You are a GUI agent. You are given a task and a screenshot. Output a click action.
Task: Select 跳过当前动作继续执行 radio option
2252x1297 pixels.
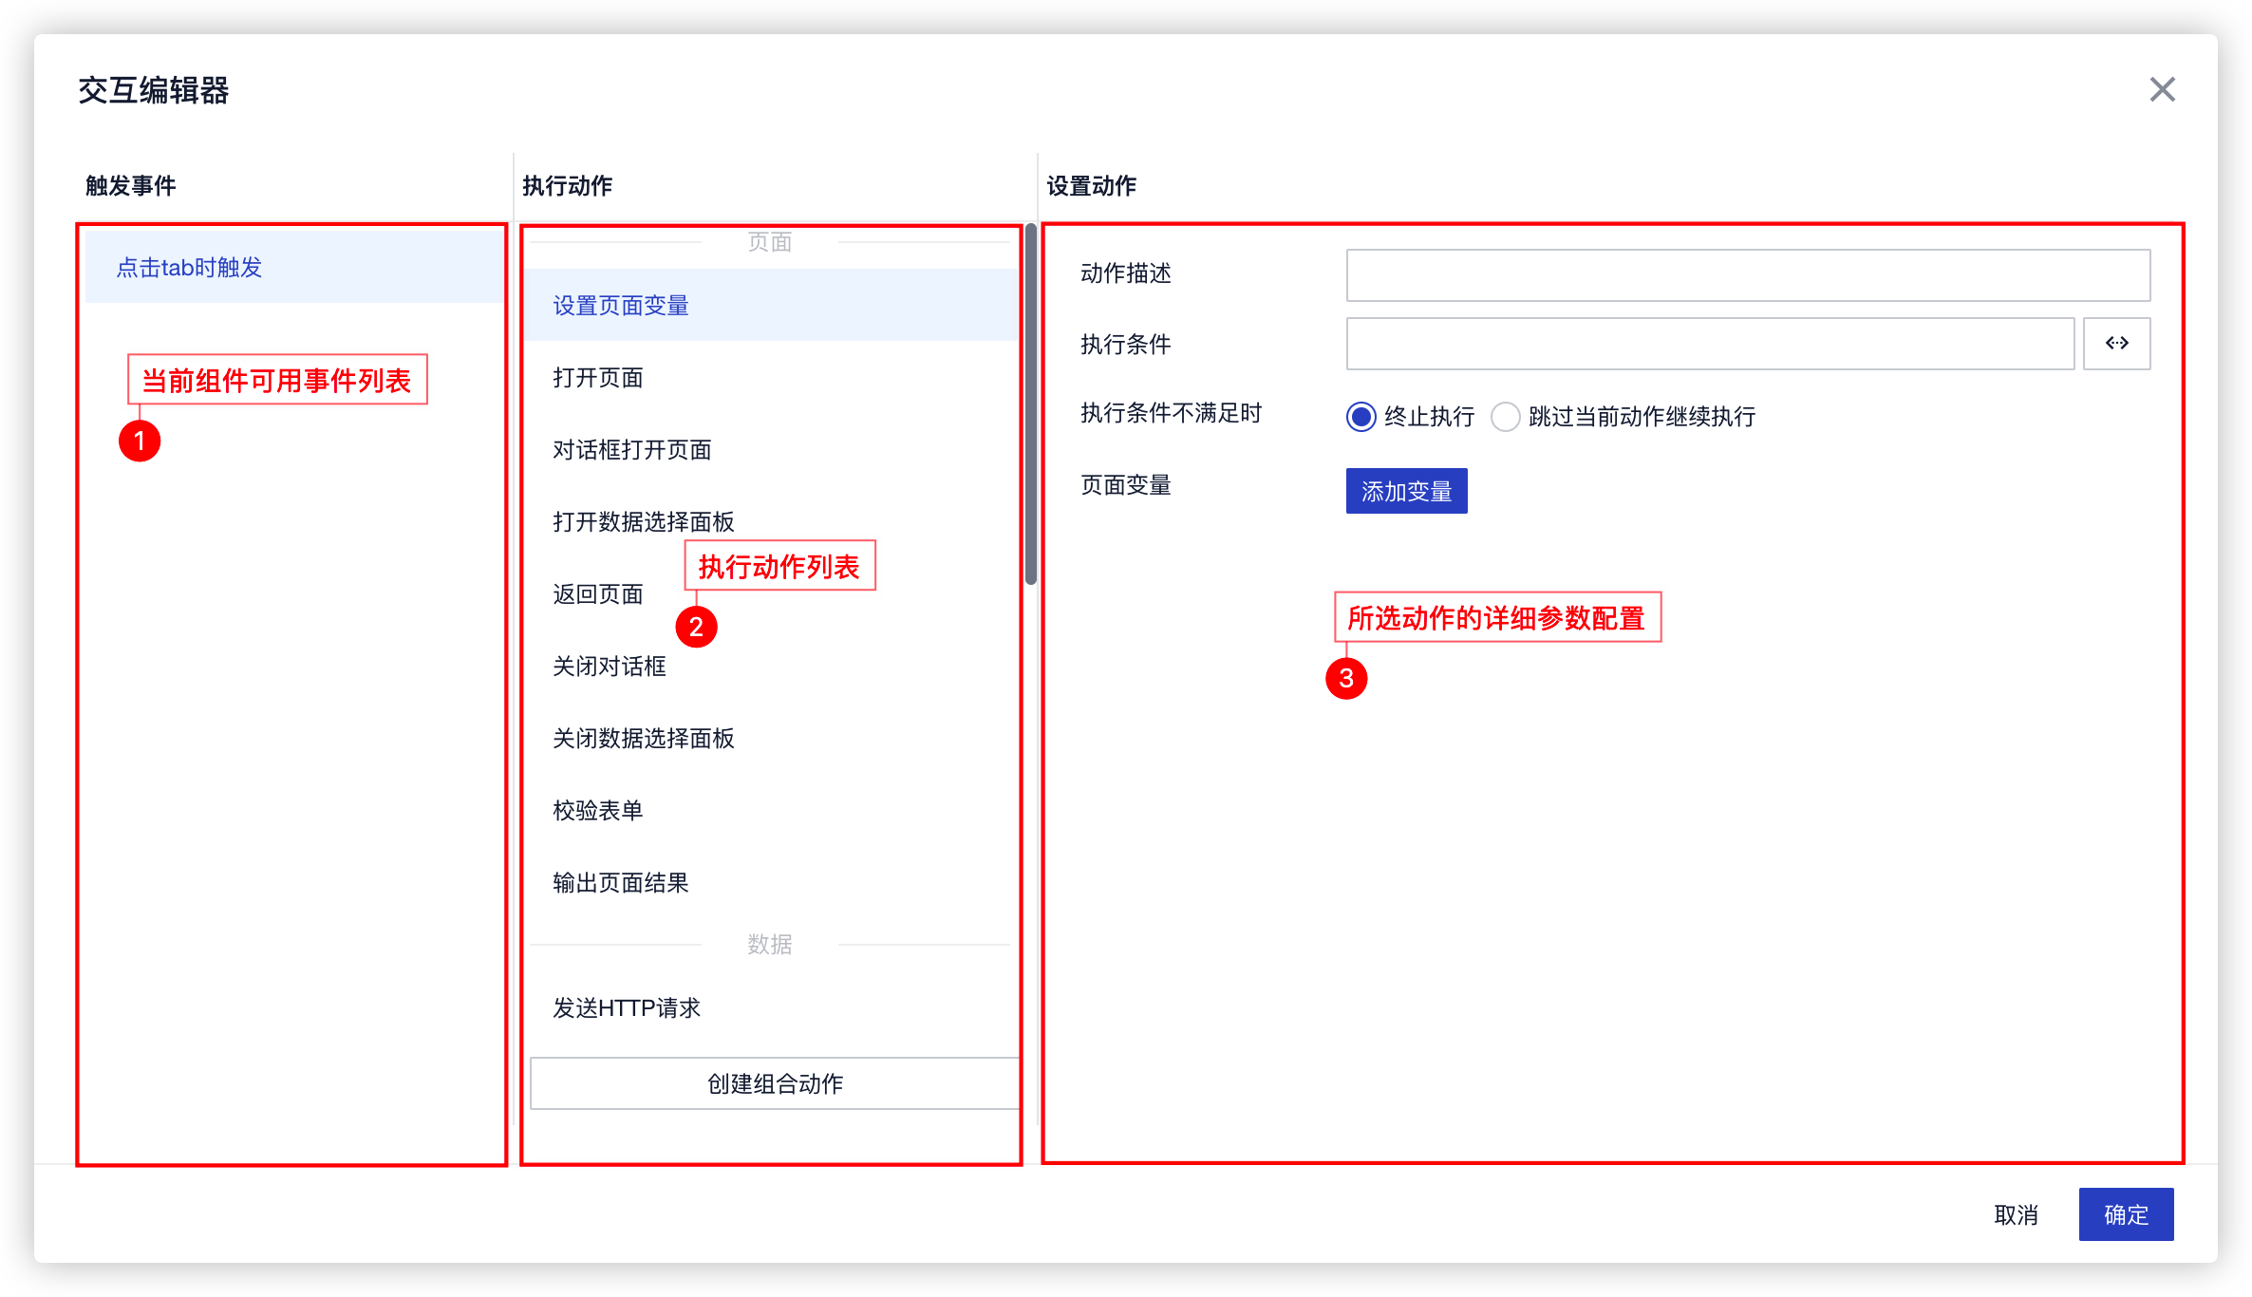[x=1505, y=417]
